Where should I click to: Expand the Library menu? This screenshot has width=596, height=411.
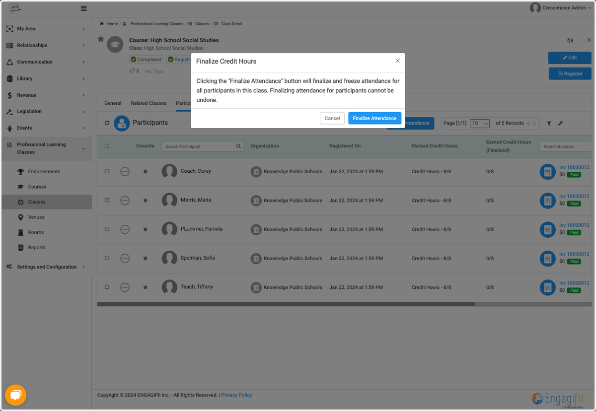tap(83, 78)
